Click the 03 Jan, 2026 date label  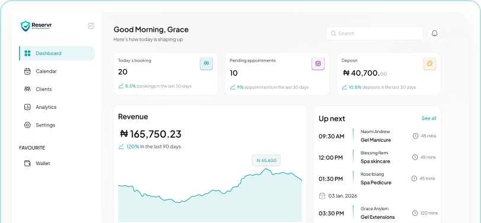point(342,196)
